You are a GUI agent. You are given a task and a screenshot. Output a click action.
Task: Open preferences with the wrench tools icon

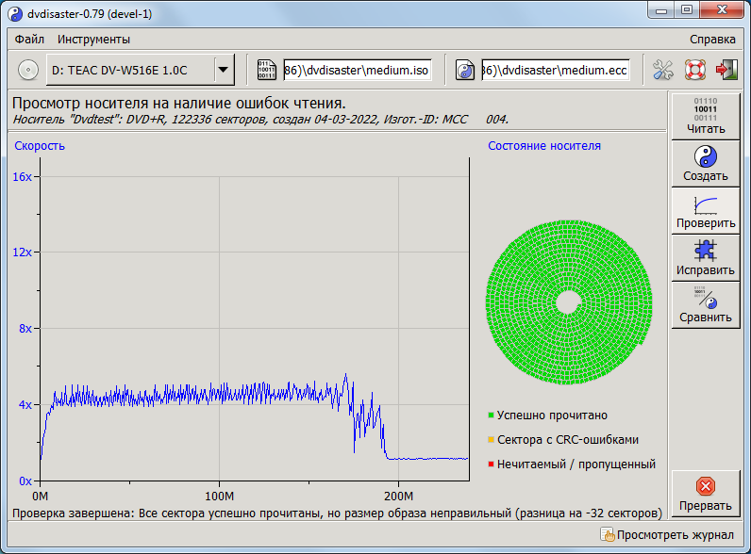tap(664, 70)
